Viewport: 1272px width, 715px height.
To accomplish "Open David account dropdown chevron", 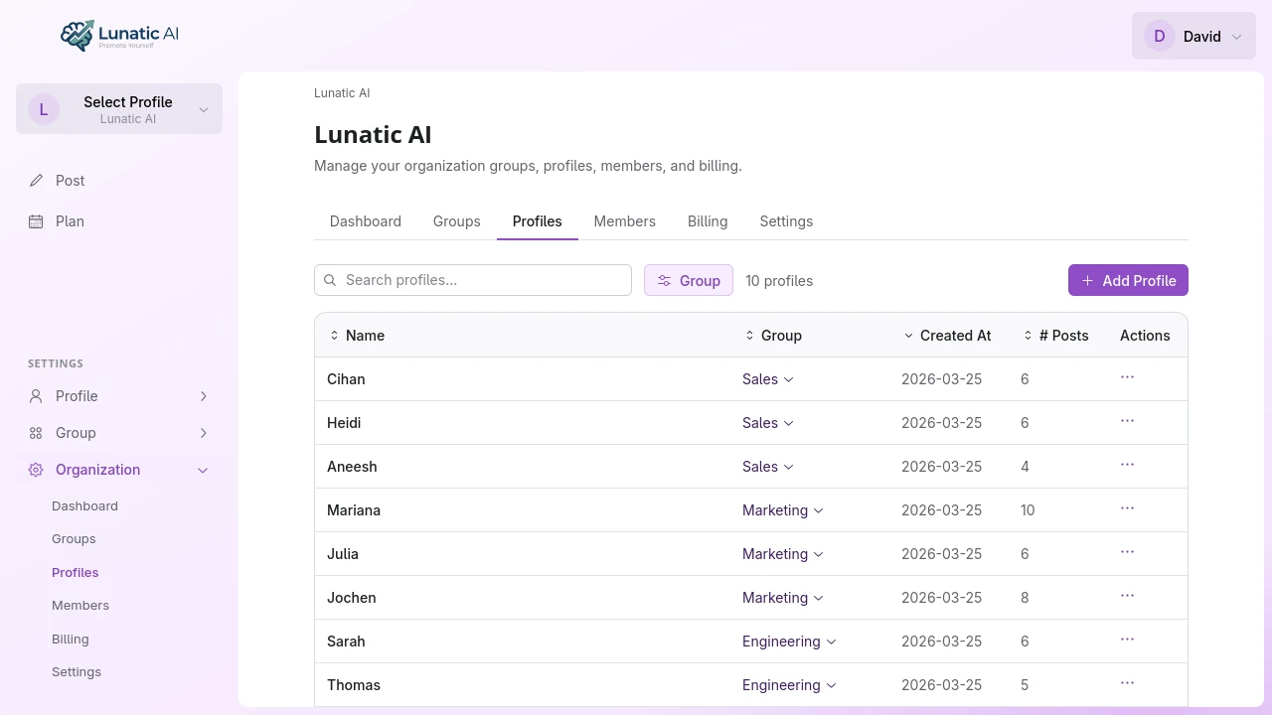I will (x=1236, y=37).
